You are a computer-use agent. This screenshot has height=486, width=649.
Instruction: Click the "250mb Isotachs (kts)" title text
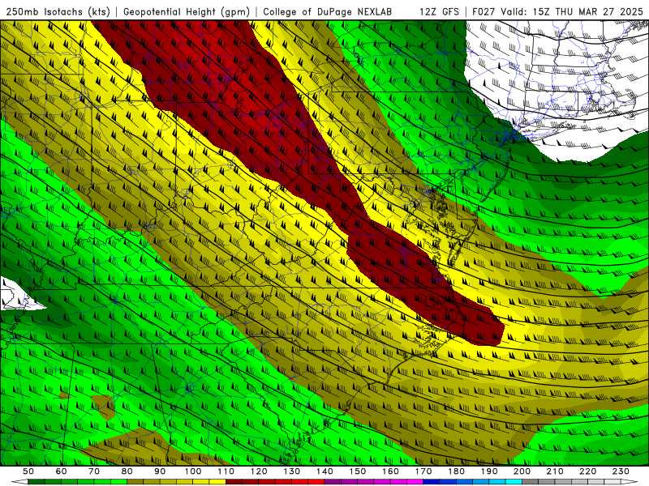[58, 11]
